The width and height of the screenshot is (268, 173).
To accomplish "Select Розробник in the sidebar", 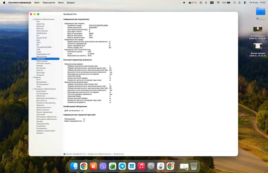I will click(41, 126).
